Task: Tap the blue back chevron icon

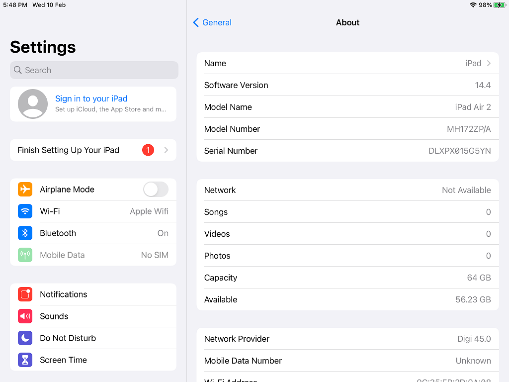Action: [196, 22]
